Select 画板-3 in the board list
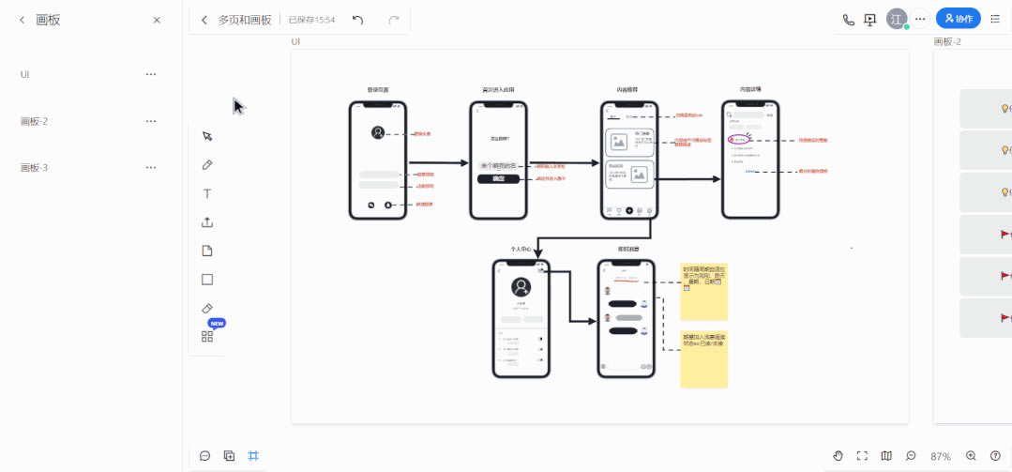The image size is (1012, 472). tap(34, 167)
